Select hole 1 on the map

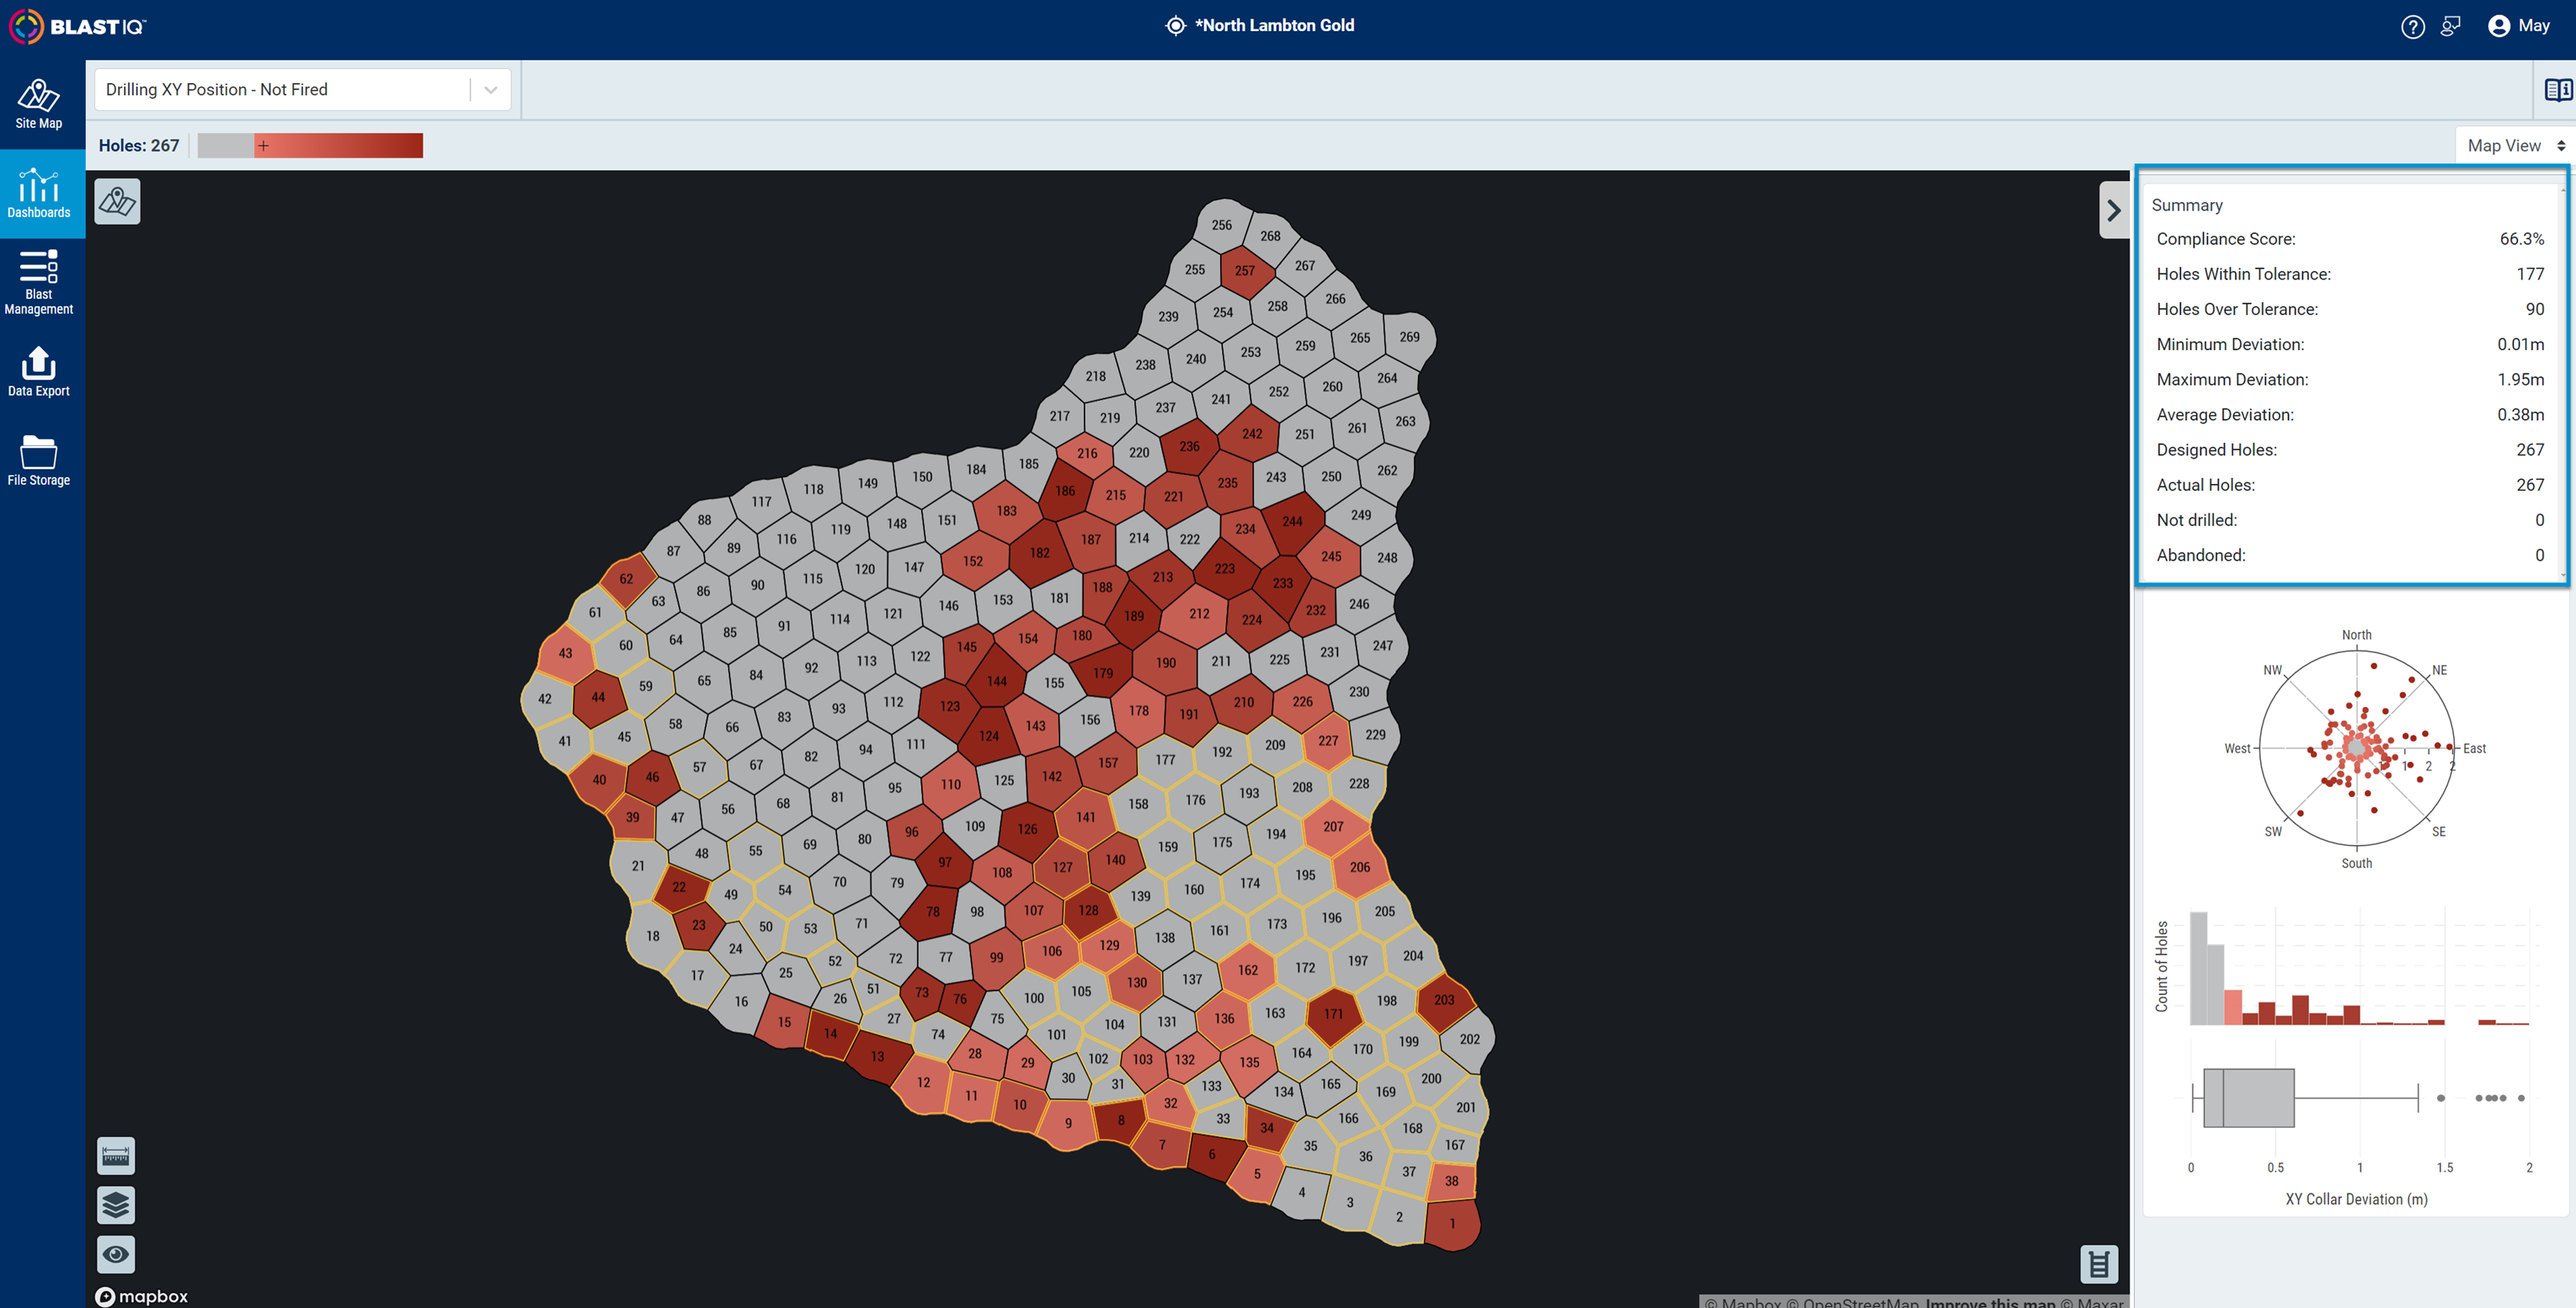tap(1452, 1224)
